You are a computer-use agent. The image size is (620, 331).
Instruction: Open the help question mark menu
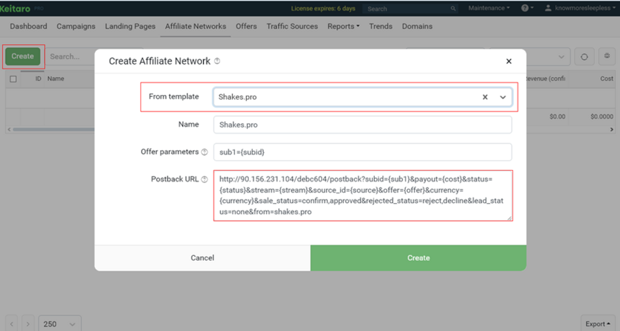(527, 8)
